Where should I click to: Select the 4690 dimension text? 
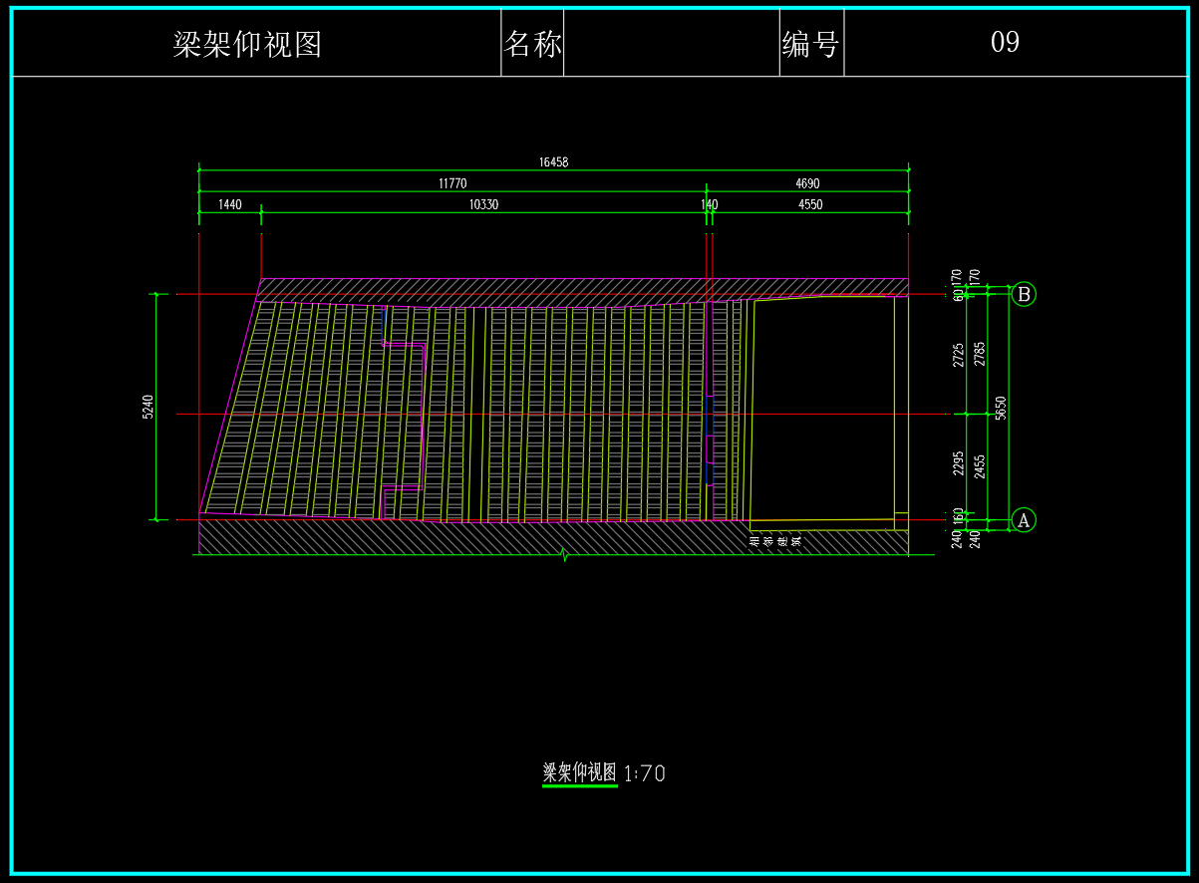point(807,183)
